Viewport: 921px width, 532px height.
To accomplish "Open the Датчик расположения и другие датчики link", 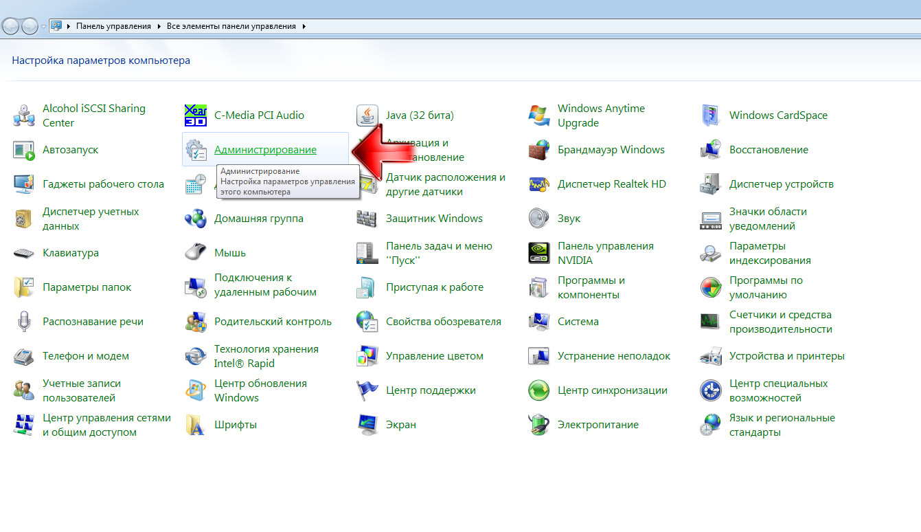I will coord(446,184).
